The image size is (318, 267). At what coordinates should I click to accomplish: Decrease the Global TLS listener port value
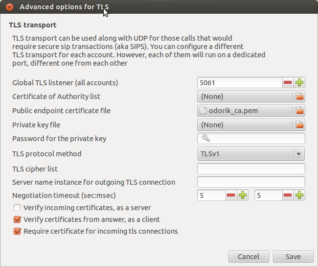click(x=288, y=83)
